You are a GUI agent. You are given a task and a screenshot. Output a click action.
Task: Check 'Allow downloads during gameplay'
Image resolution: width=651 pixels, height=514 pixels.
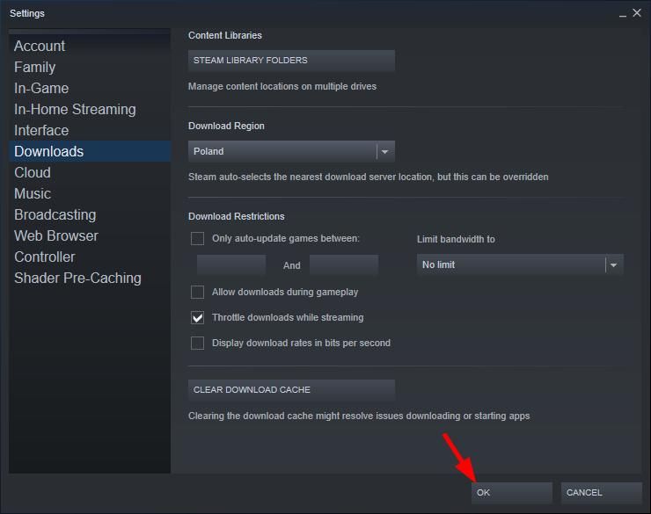click(x=197, y=292)
